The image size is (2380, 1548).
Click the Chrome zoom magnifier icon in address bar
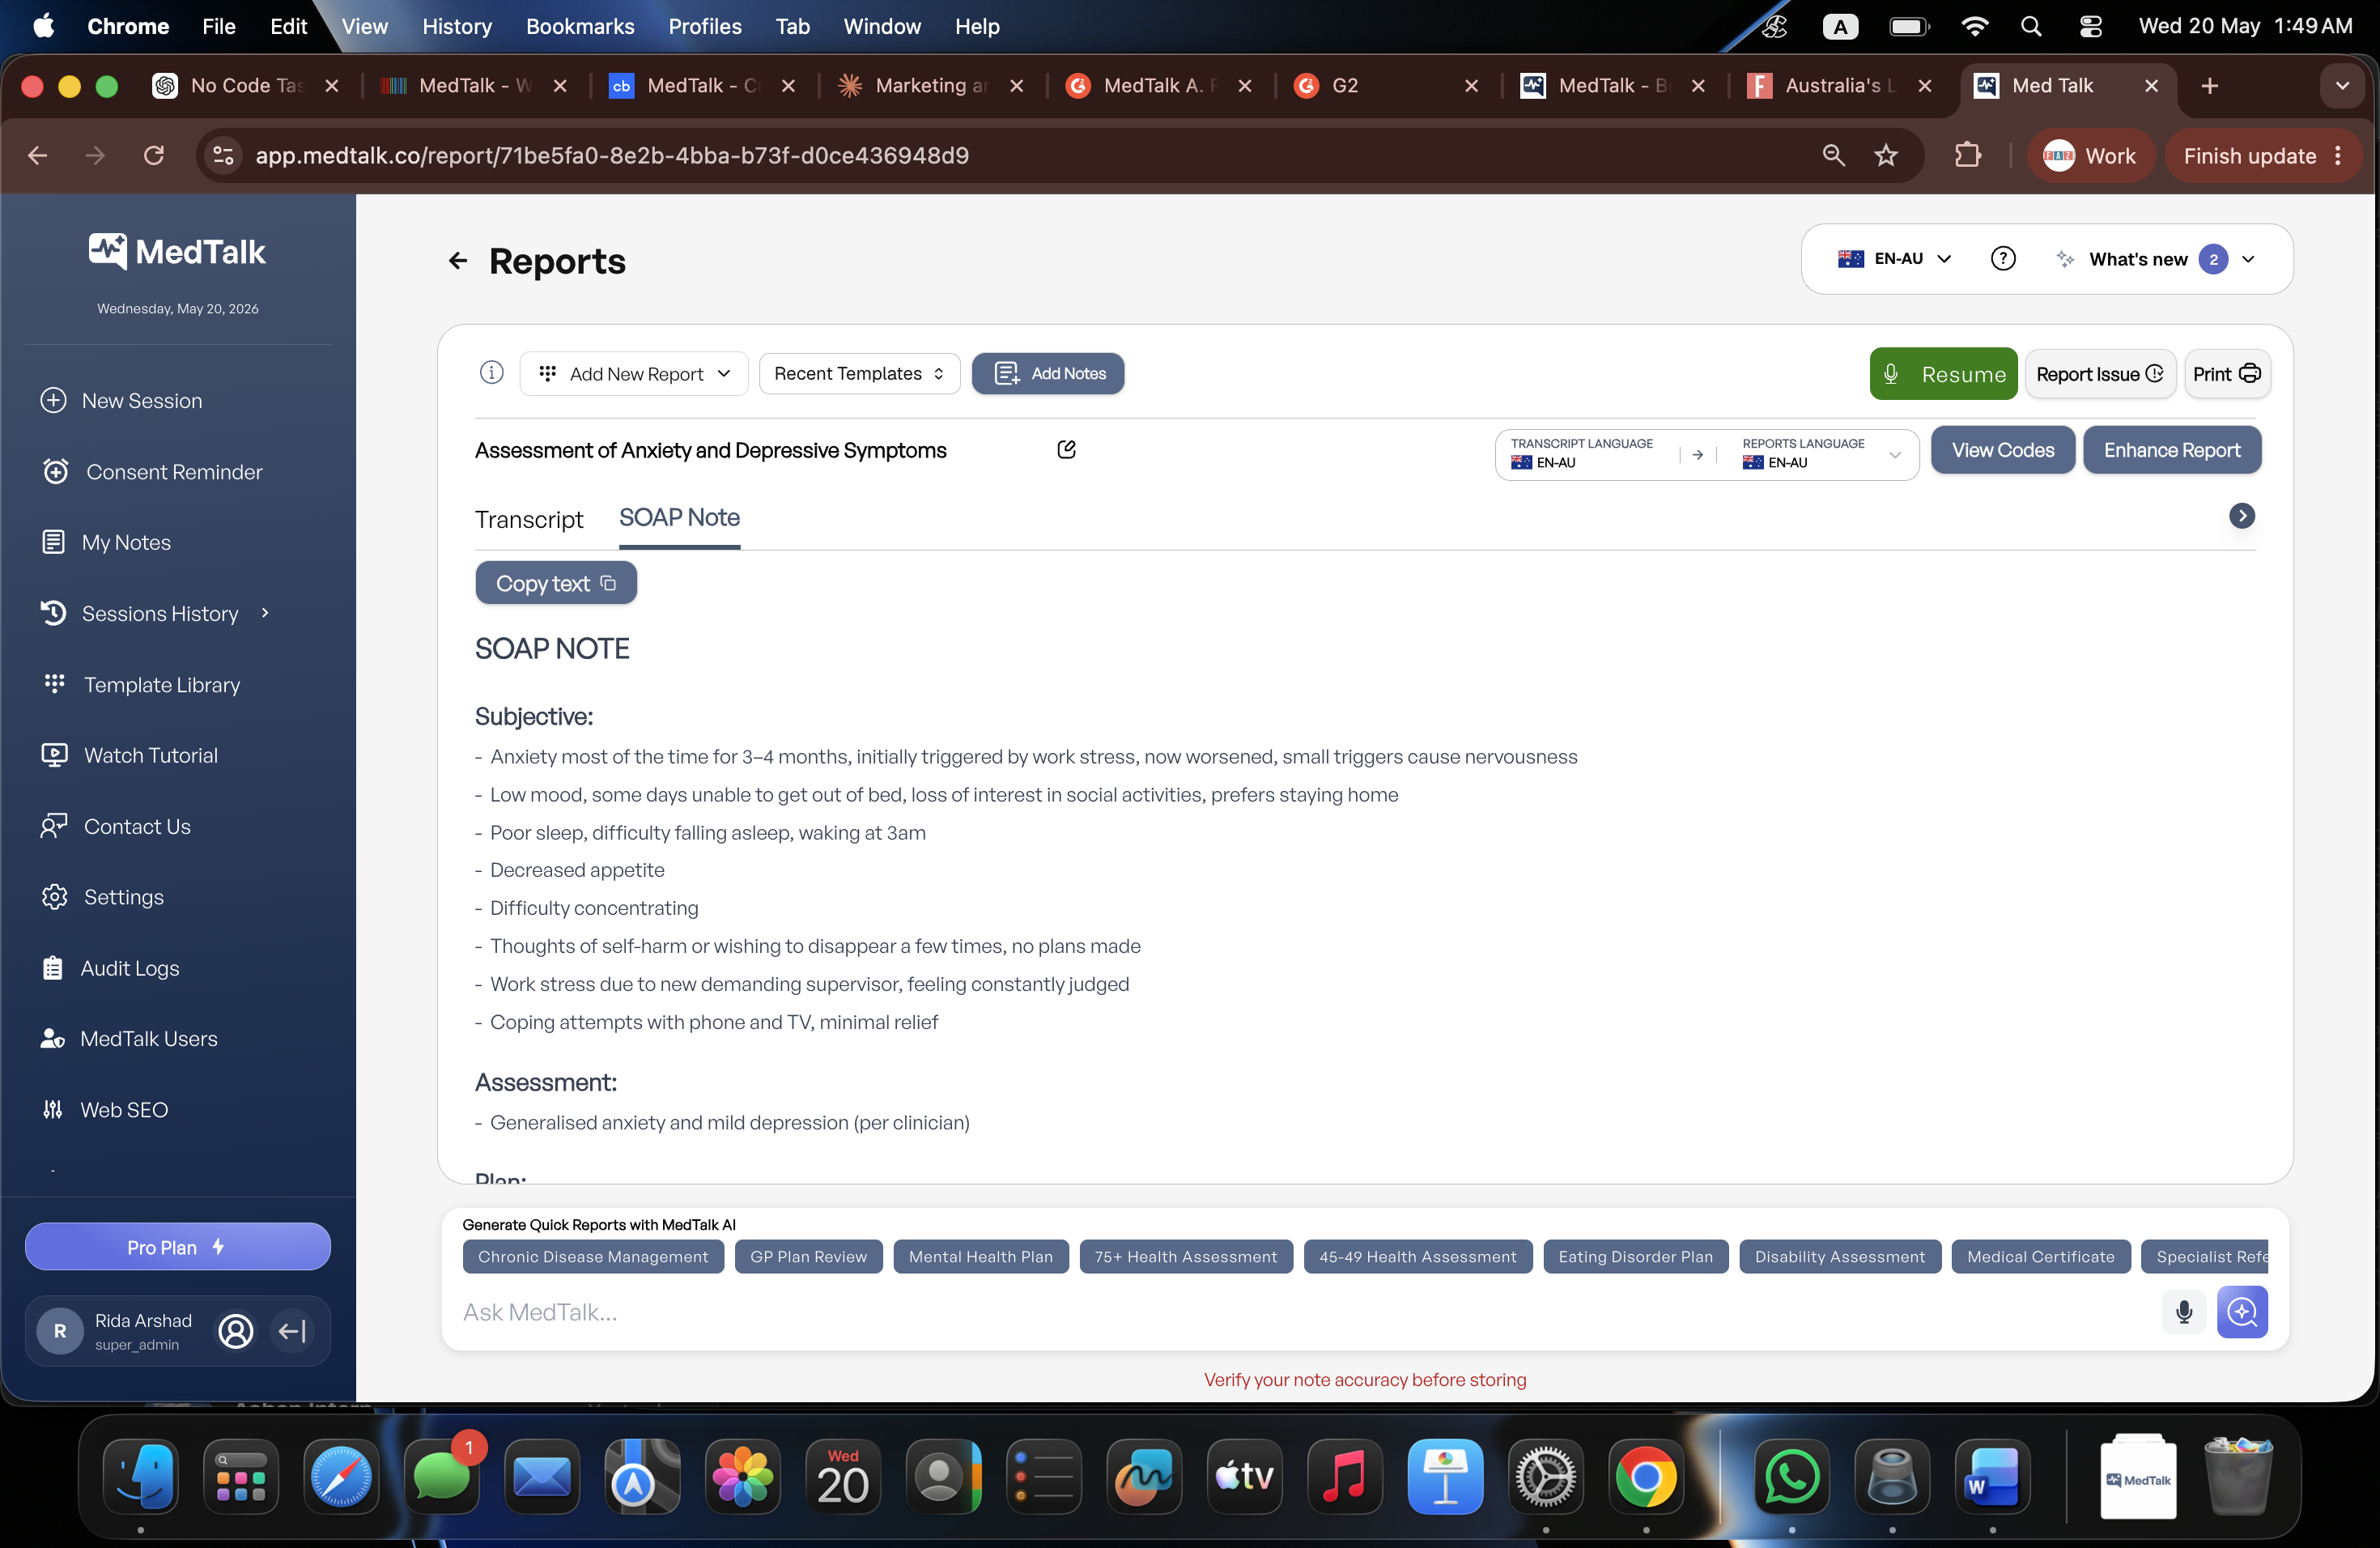click(x=1833, y=155)
